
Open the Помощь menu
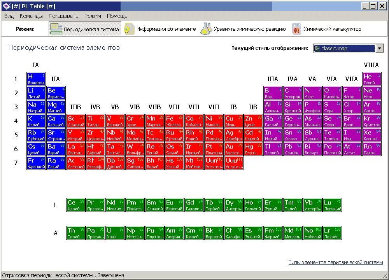coord(117,16)
